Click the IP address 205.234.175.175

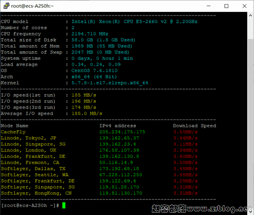click(122, 132)
